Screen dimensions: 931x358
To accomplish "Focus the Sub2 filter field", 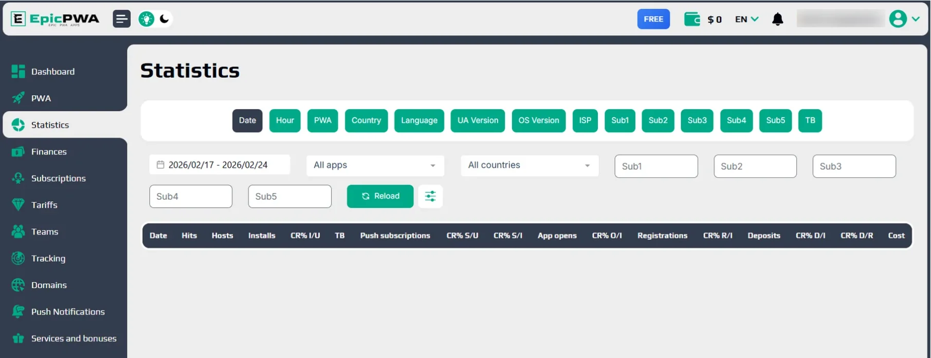I will (755, 166).
